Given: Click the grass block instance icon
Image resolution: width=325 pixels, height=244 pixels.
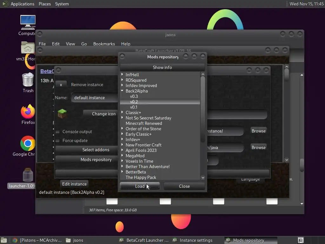Looking at the screenshot, I should (62, 113).
